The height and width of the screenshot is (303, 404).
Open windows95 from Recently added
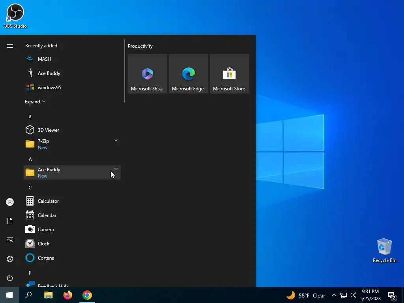point(72,87)
